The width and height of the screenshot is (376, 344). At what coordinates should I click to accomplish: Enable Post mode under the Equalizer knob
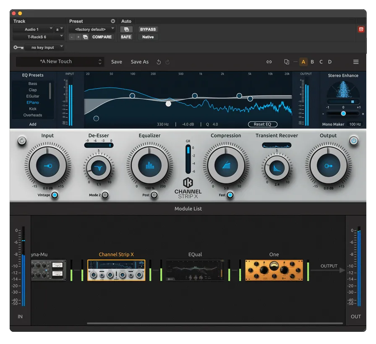153,195
